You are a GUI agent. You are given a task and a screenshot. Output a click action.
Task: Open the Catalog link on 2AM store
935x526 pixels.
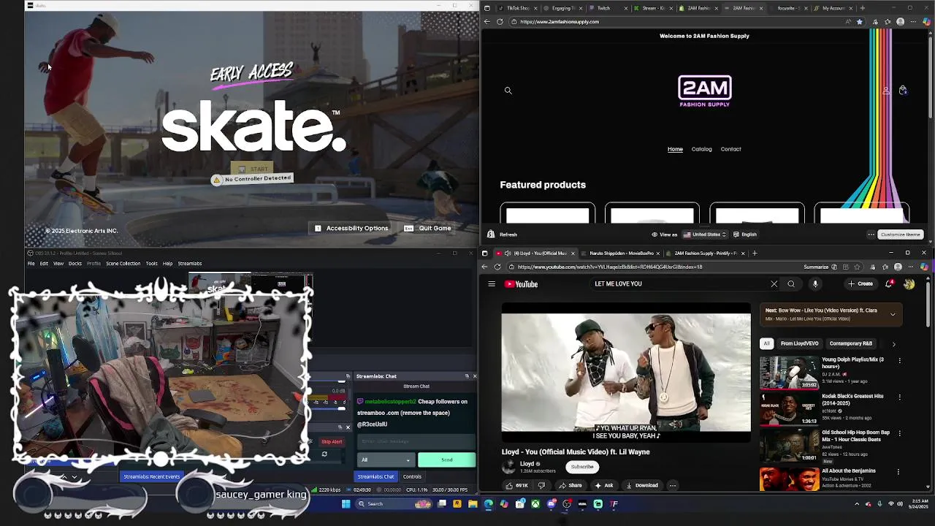click(x=701, y=149)
